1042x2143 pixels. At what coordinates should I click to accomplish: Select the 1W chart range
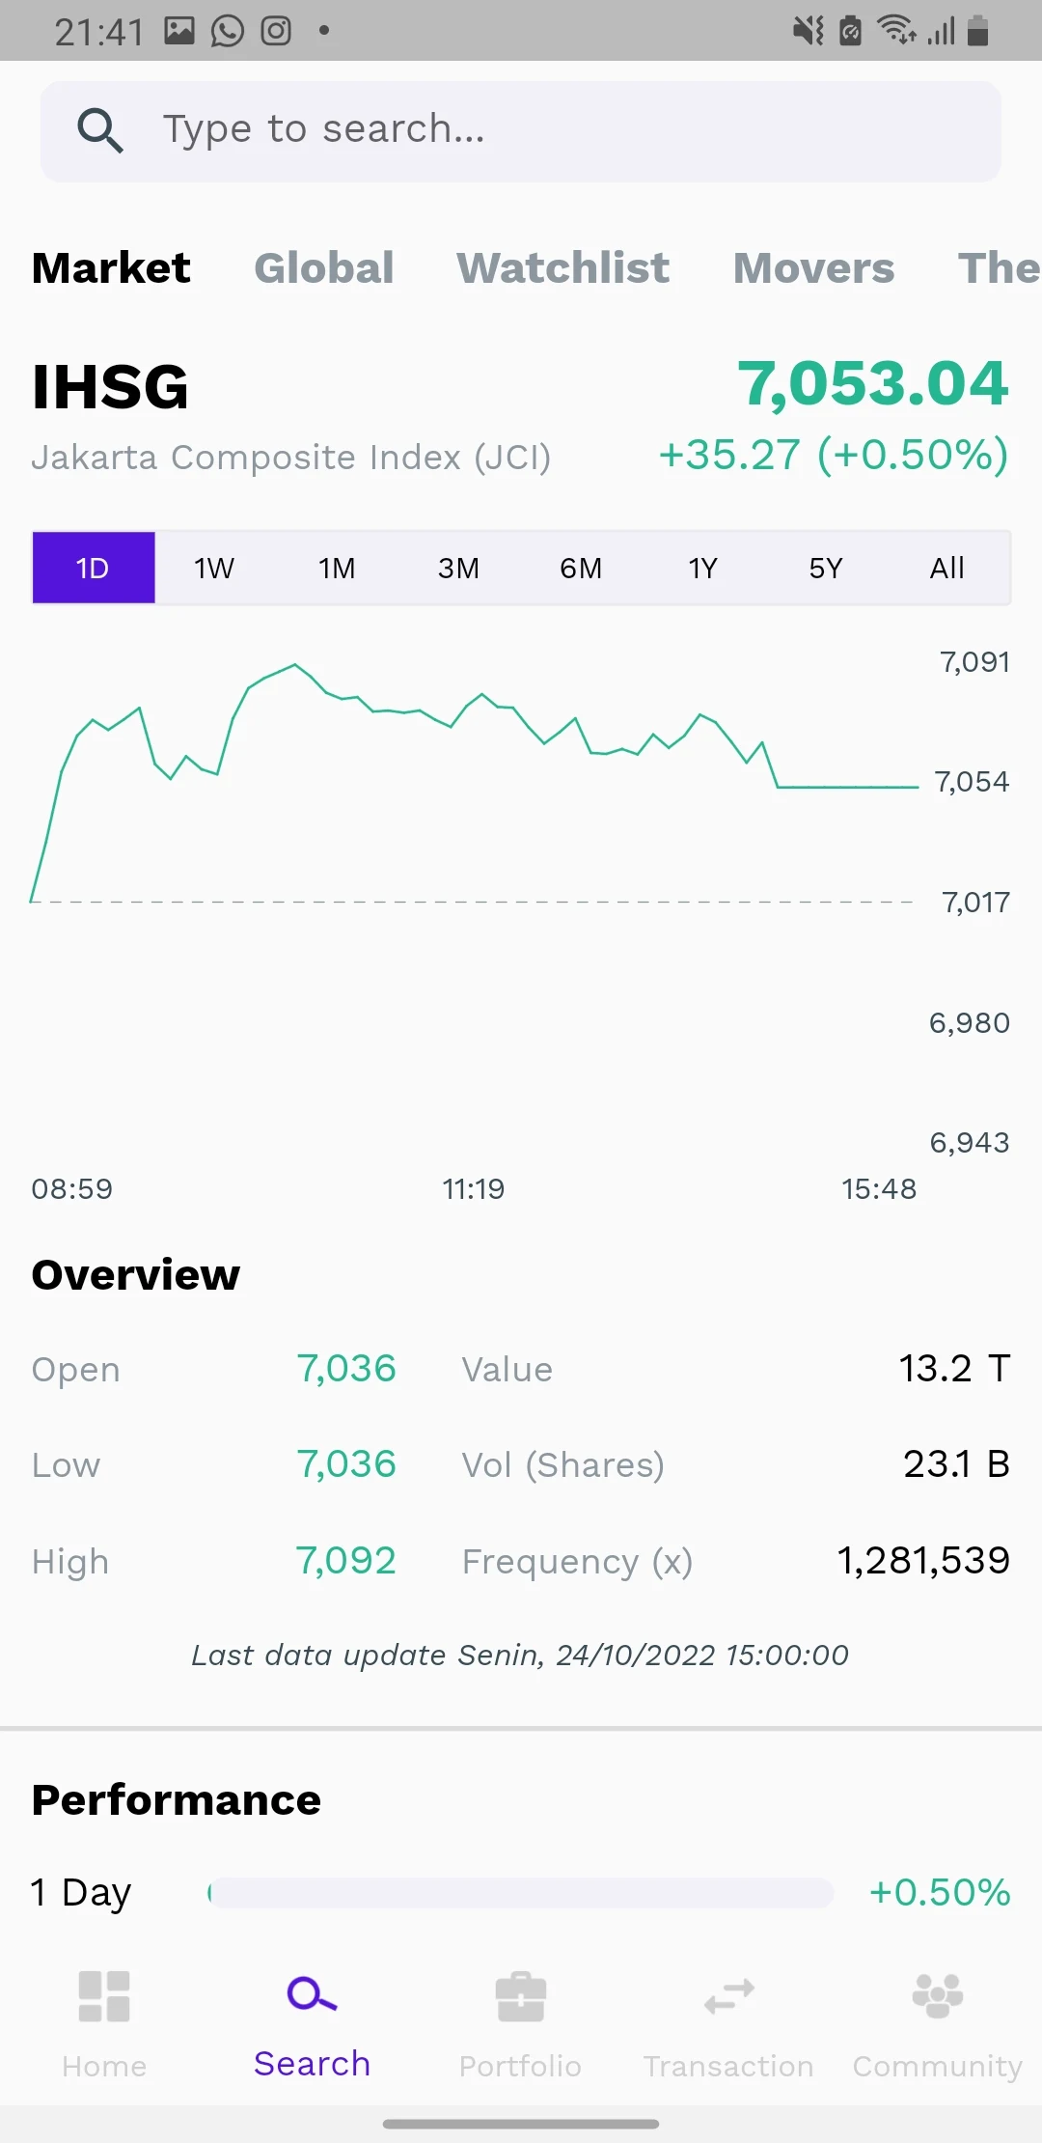pos(214,569)
